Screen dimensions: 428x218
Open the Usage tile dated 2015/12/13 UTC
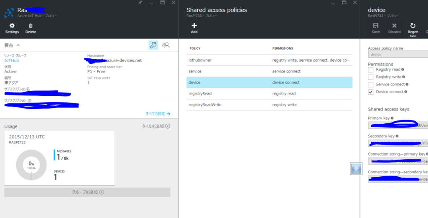[x=59, y=158]
